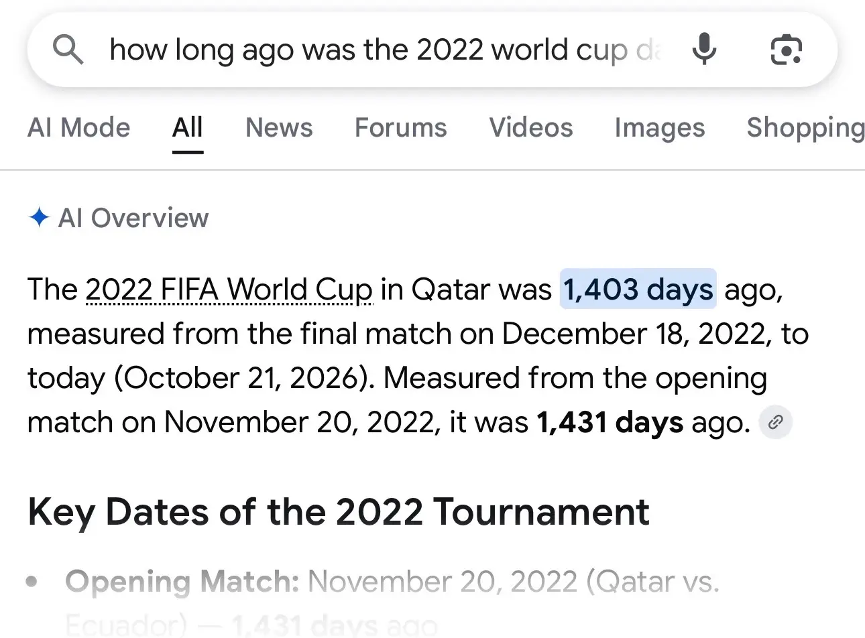Click the AI Overview heading label
The width and height of the screenshot is (865, 638).
coord(133,218)
